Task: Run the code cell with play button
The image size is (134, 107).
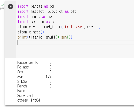Action: click(x=11, y=7)
